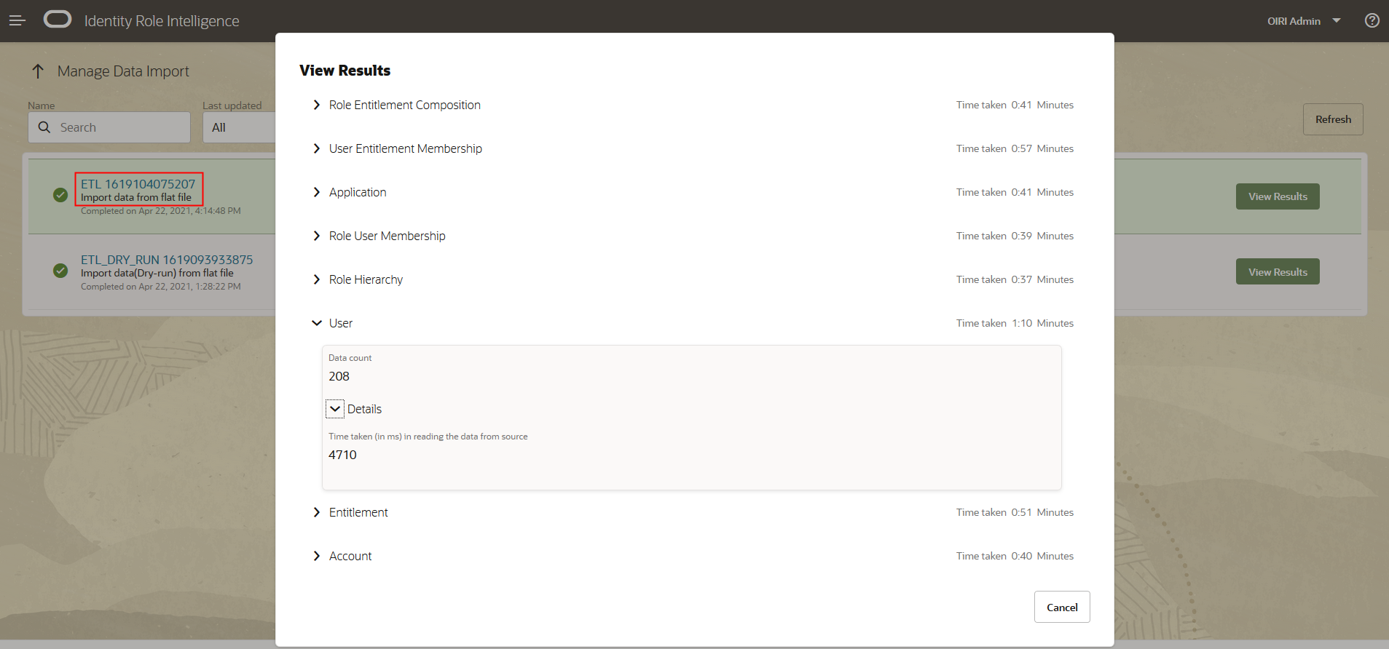The height and width of the screenshot is (649, 1389).
Task: Click the 'Time taken (in ms)' label
Action: pyautogui.click(x=428, y=437)
